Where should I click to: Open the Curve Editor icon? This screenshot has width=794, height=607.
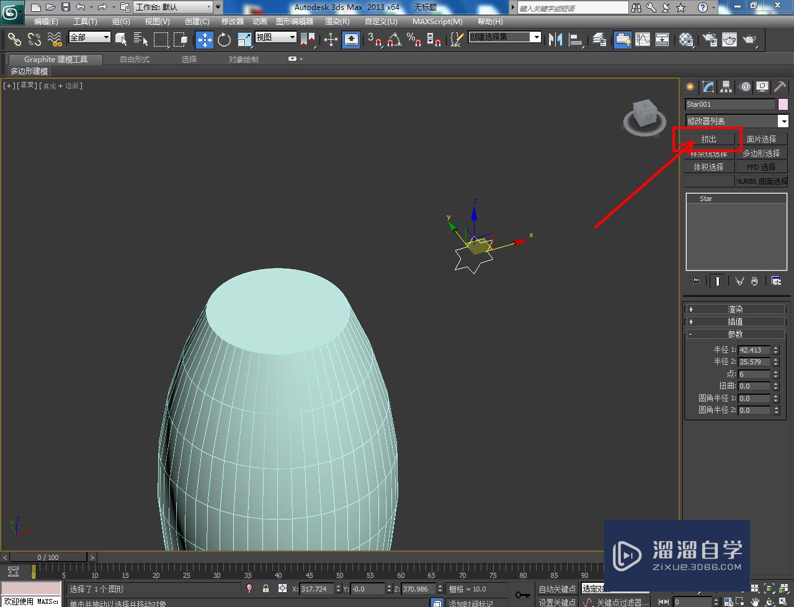[643, 40]
